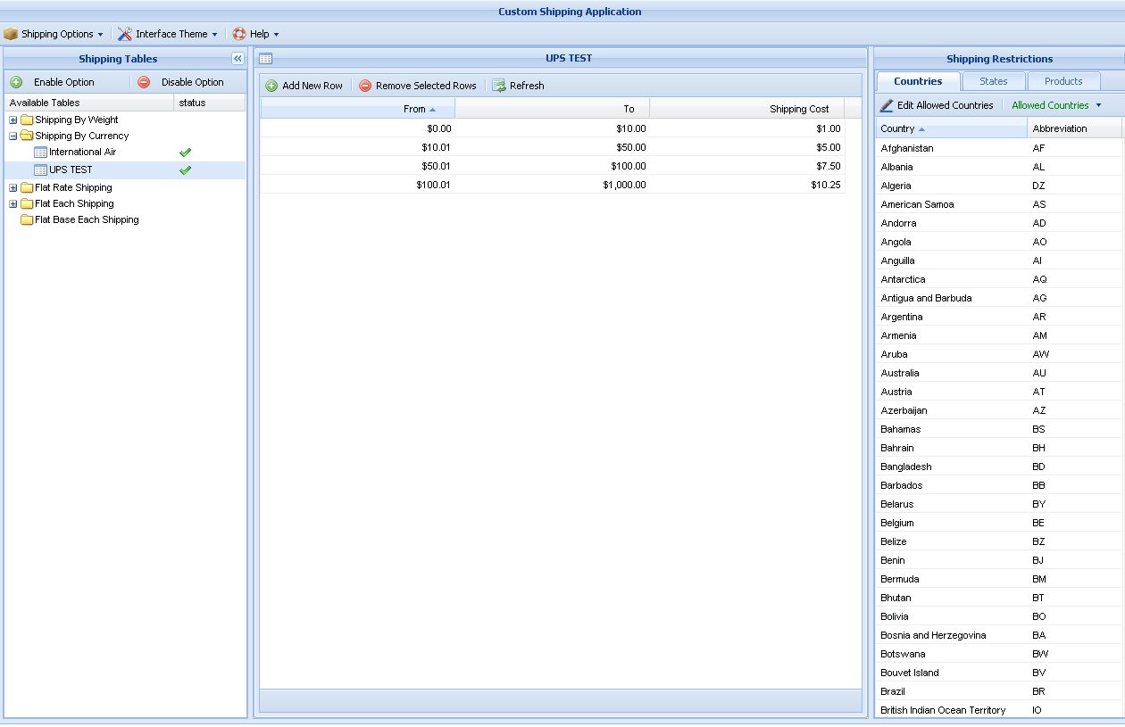Switch to the States tab
The height and width of the screenshot is (727, 1125).
[994, 81]
